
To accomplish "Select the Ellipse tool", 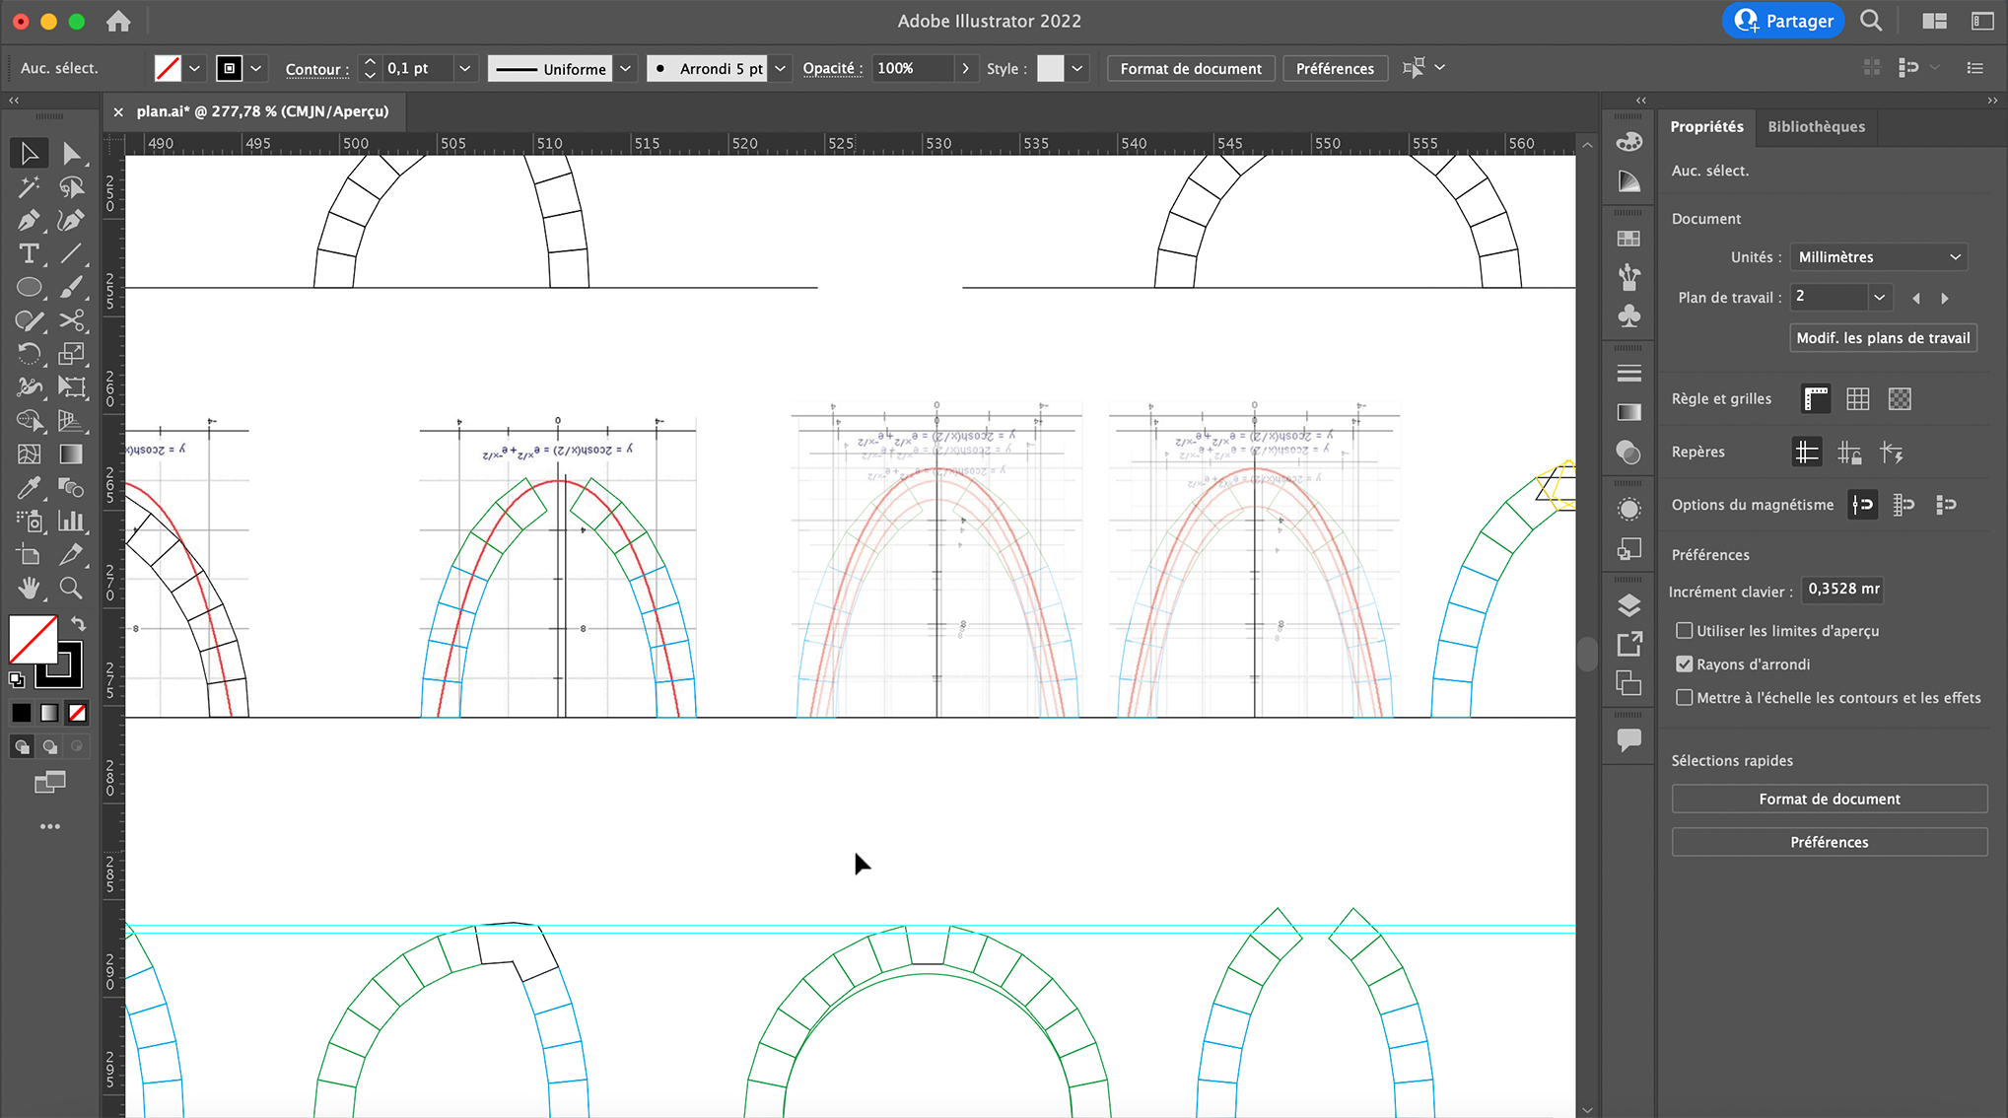I will tap(29, 287).
